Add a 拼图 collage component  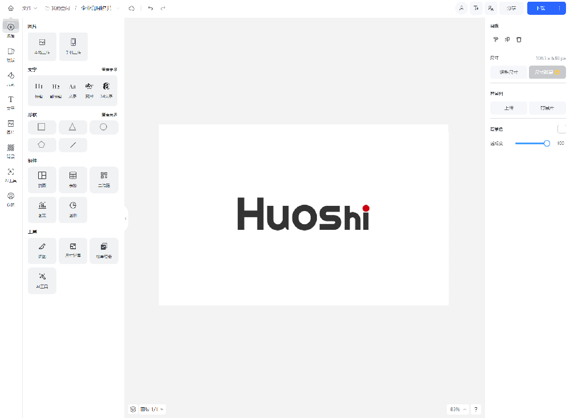coord(42,180)
